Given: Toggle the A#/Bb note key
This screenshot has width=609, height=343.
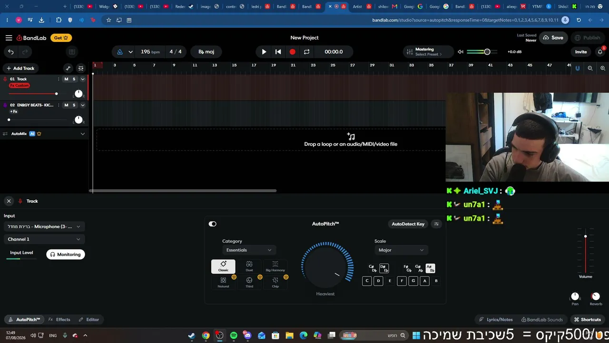Looking at the screenshot, I should pyautogui.click(x=430, y=268).
